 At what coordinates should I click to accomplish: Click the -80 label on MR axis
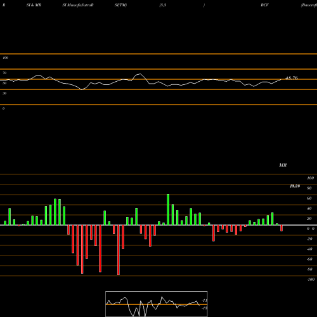click(x=309, y=269)
